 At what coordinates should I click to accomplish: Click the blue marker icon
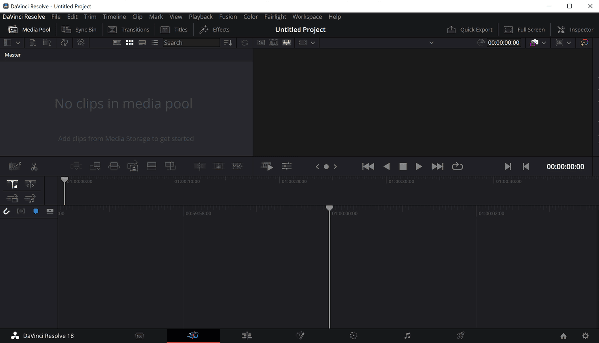pyautogui.click(x=35, y=211)
